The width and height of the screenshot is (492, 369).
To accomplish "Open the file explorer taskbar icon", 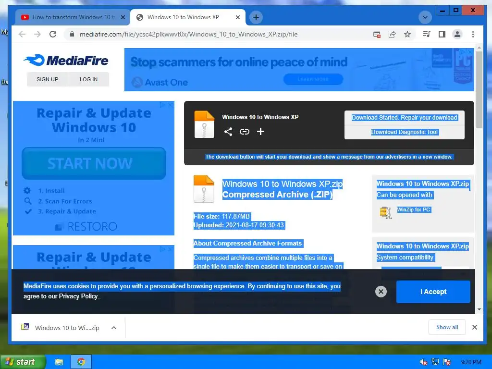I will click(59, 362).
